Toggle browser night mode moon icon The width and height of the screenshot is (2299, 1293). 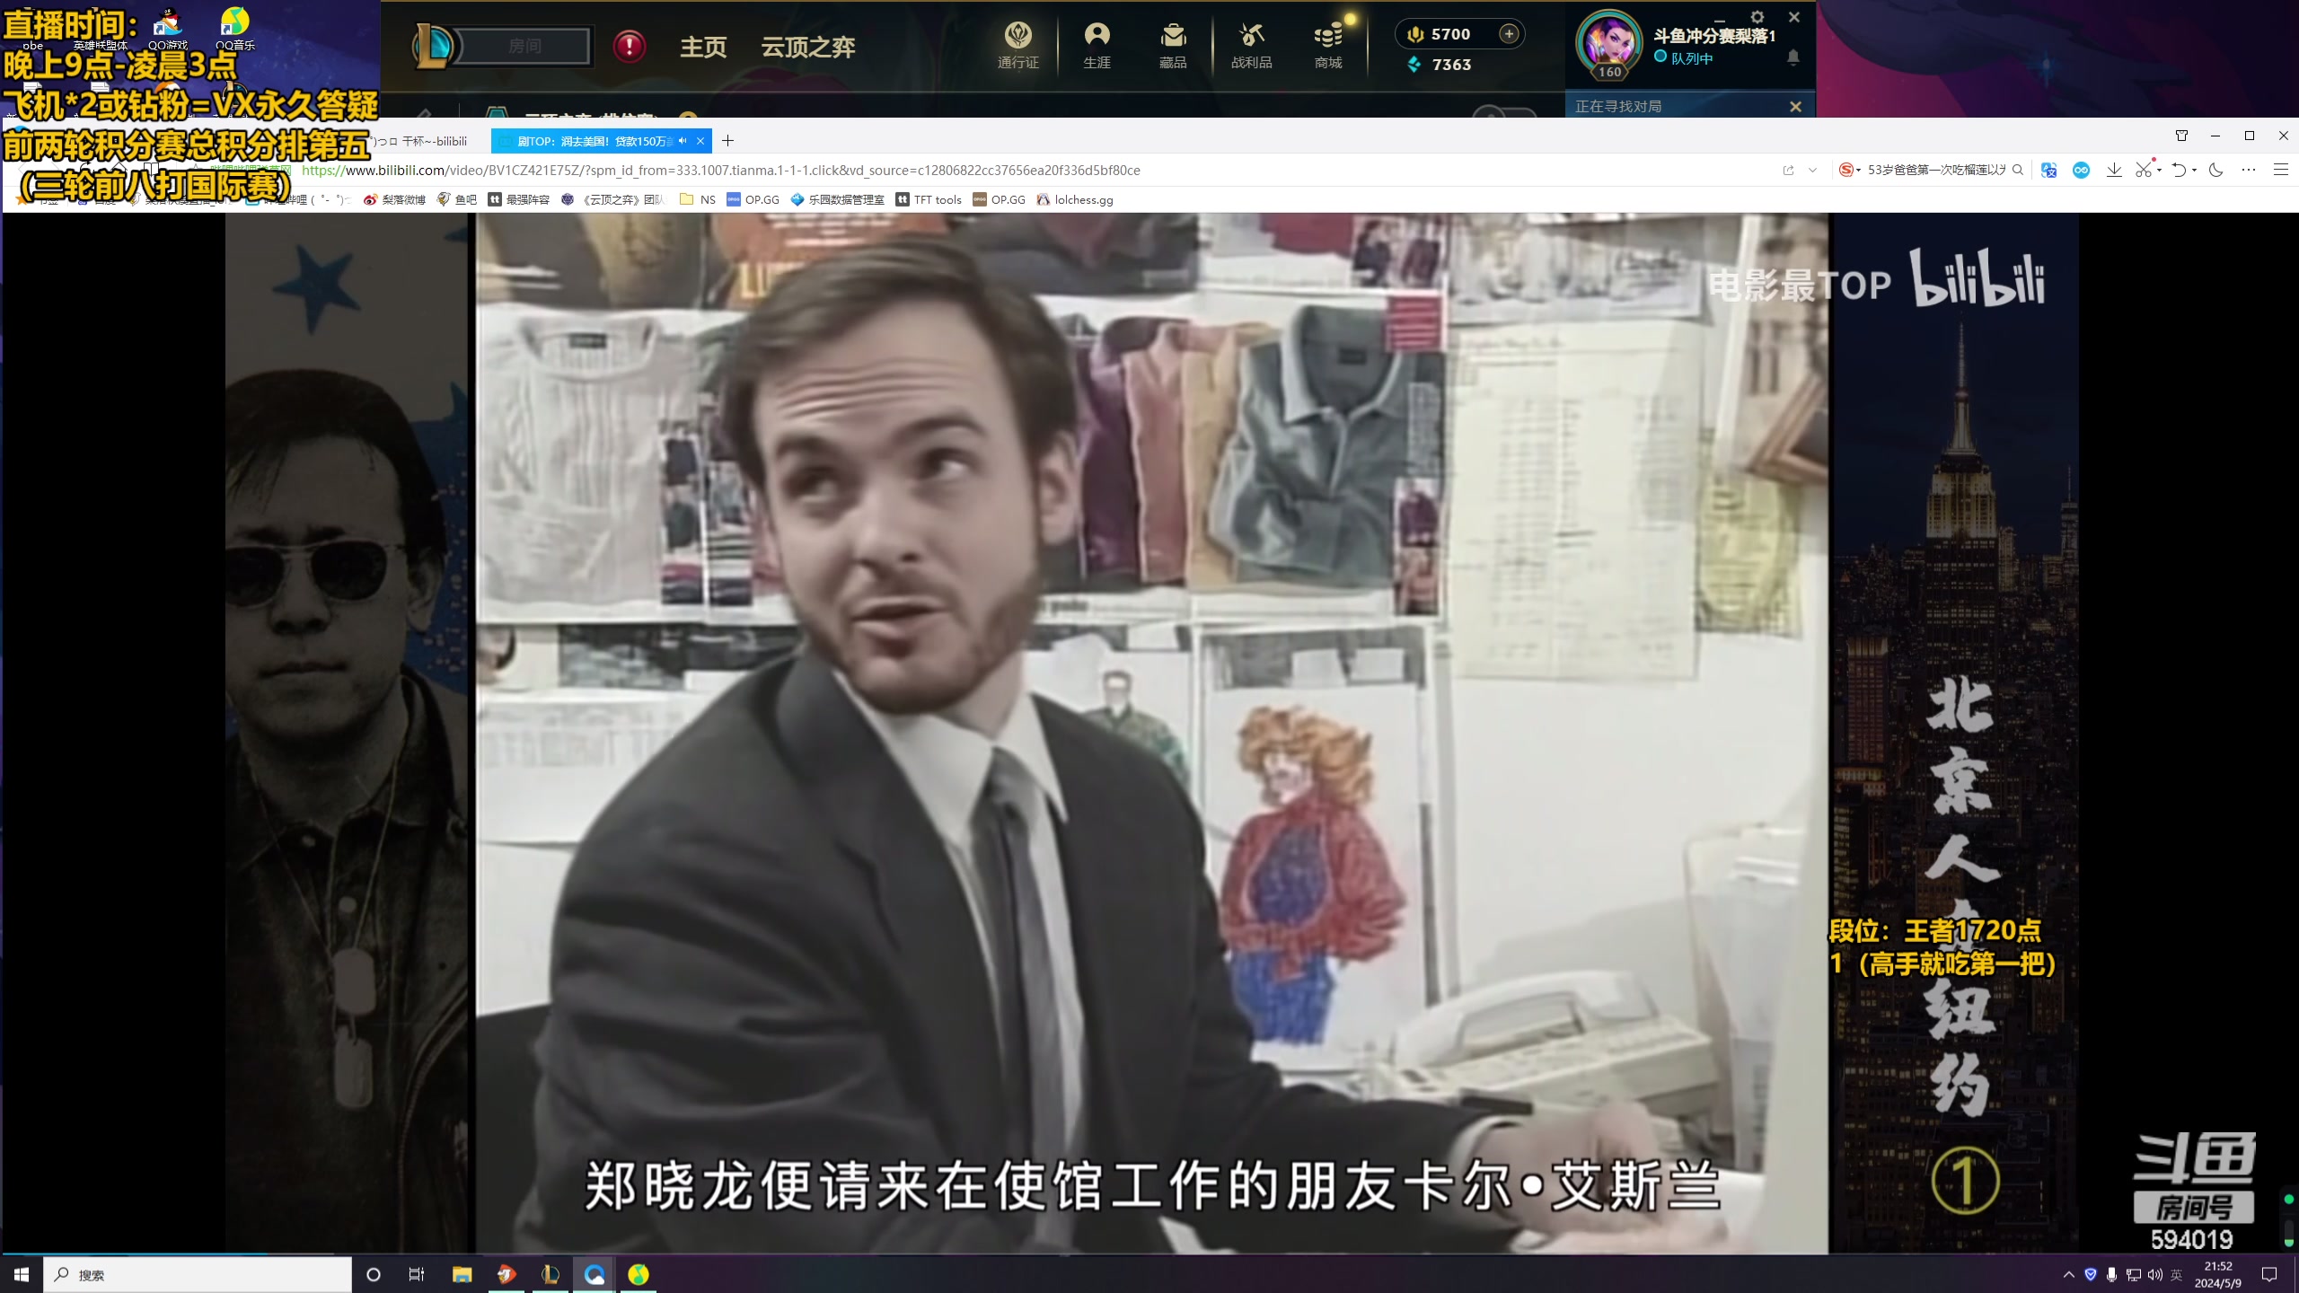2215,170
